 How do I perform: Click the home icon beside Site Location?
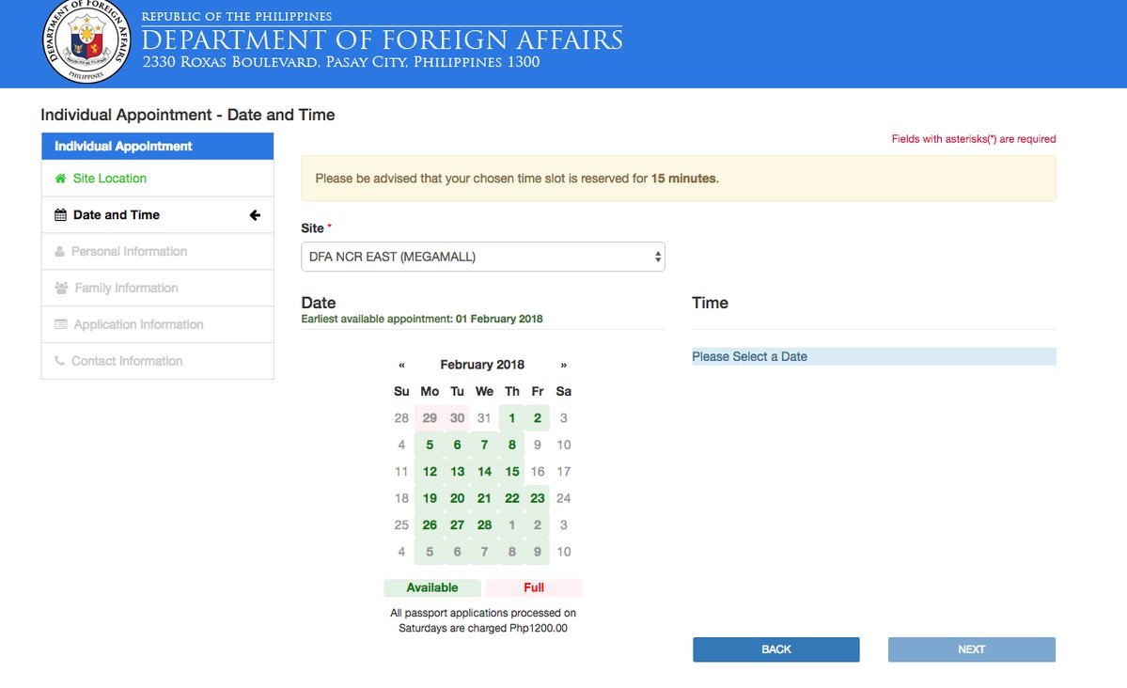(61, 179)
